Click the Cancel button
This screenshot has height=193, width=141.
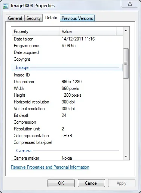click(91, 183)
